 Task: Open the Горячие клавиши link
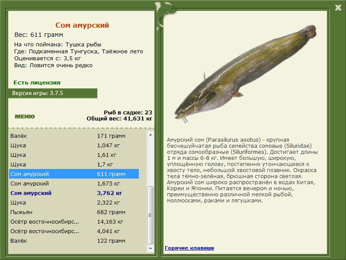pos(189,248)
